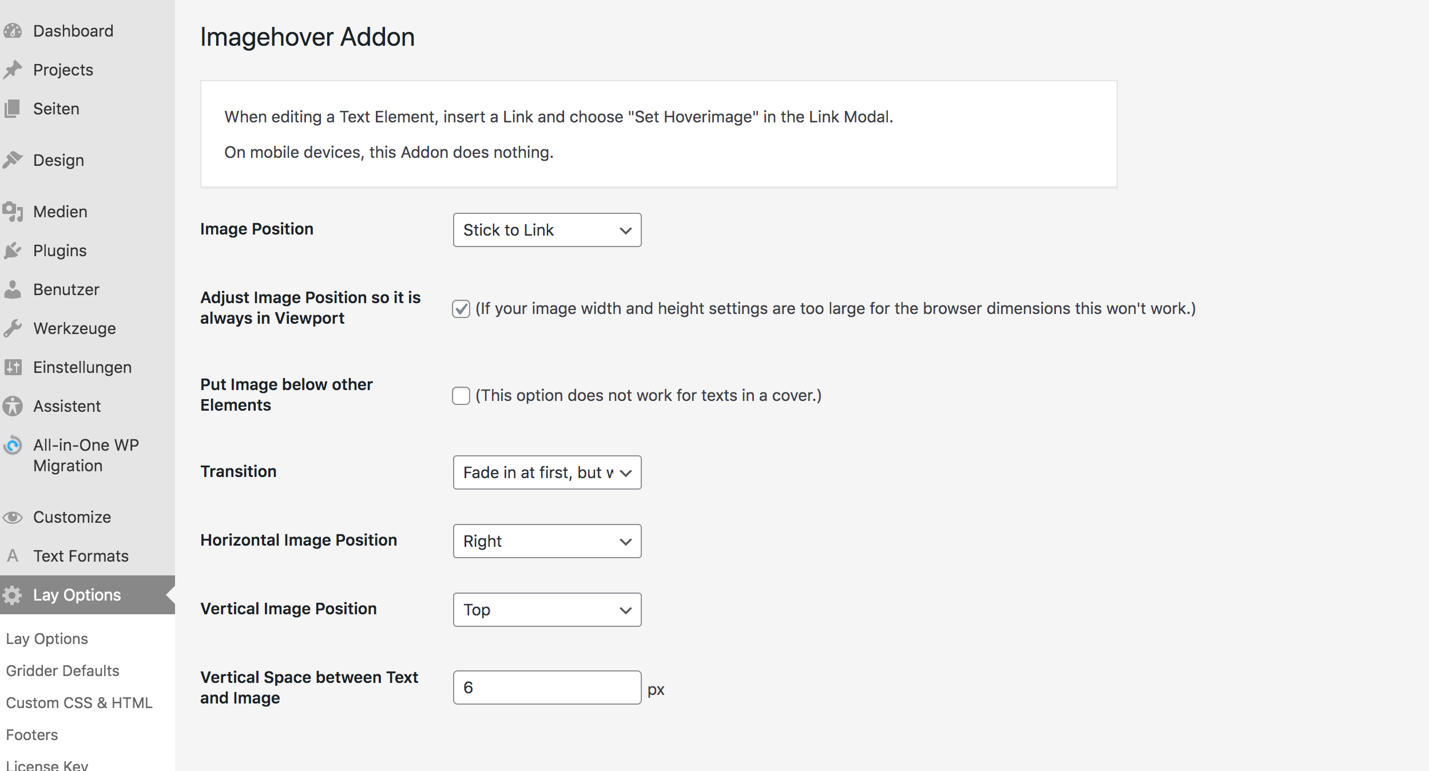The image size is (1429, 771).
Task: Open Gridder Defaults submenu item
Action: click(63, 670)
